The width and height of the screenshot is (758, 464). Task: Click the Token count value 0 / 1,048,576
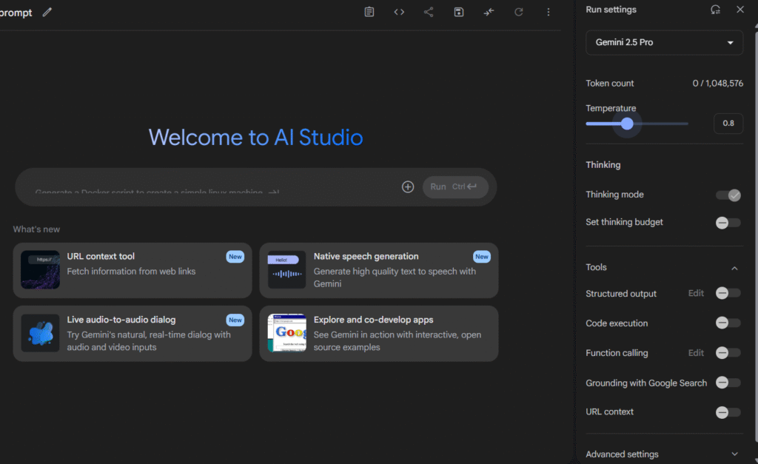[x=717, y=83]
